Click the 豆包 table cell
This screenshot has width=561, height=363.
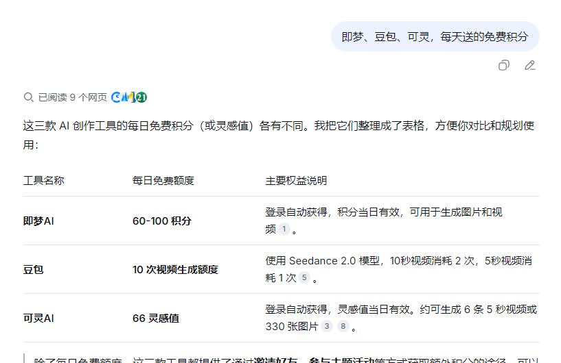click(33, 269)
